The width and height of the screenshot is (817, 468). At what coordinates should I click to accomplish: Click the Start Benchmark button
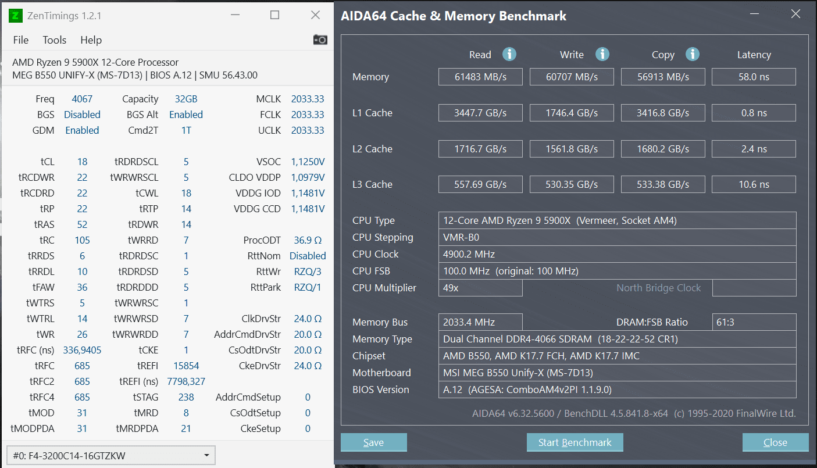coord(575,442)
